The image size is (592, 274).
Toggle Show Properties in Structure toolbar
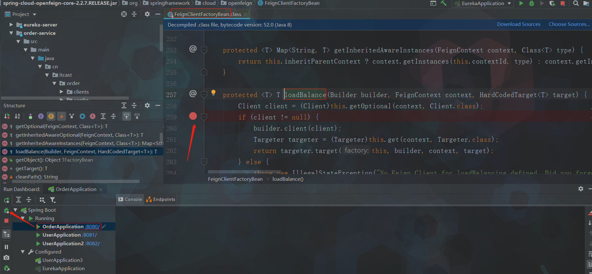[x=41, y=116]
